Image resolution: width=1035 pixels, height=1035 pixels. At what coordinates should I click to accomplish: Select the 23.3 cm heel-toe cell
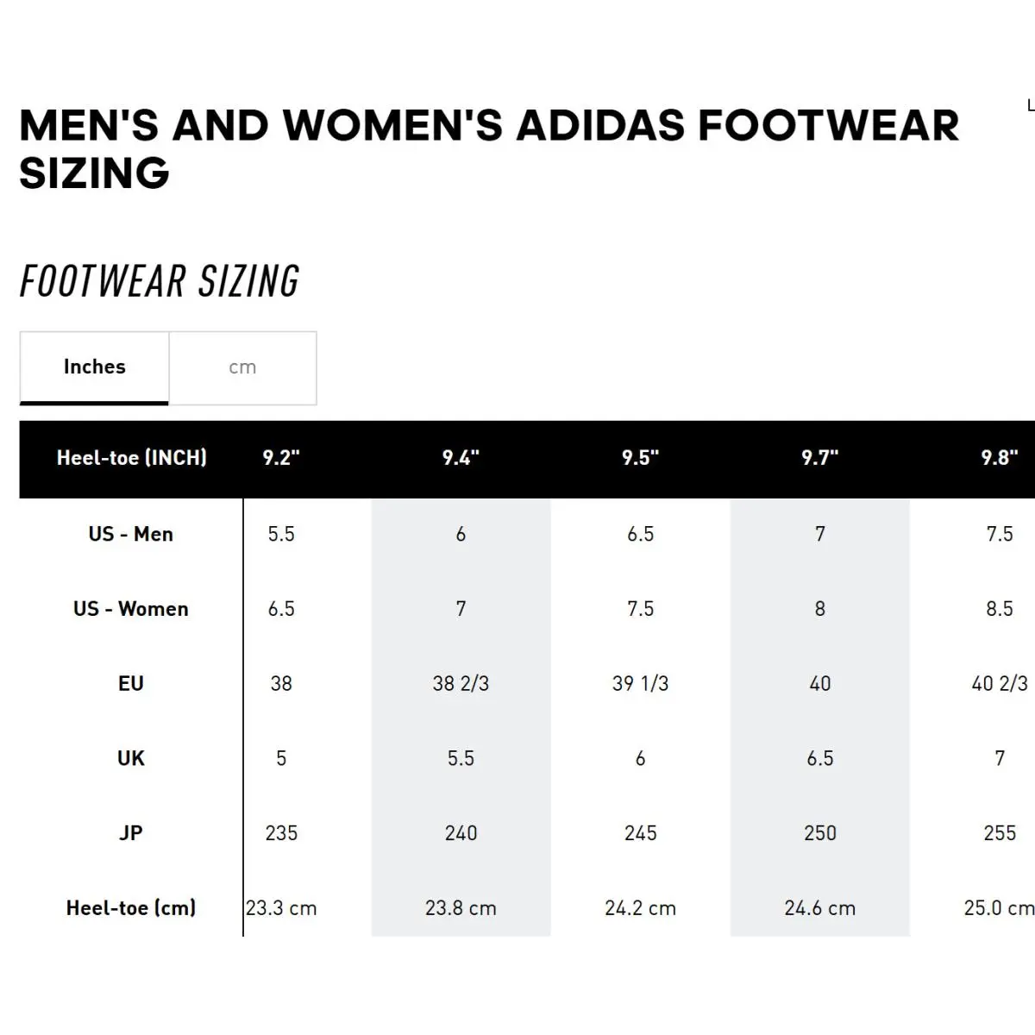281,908
